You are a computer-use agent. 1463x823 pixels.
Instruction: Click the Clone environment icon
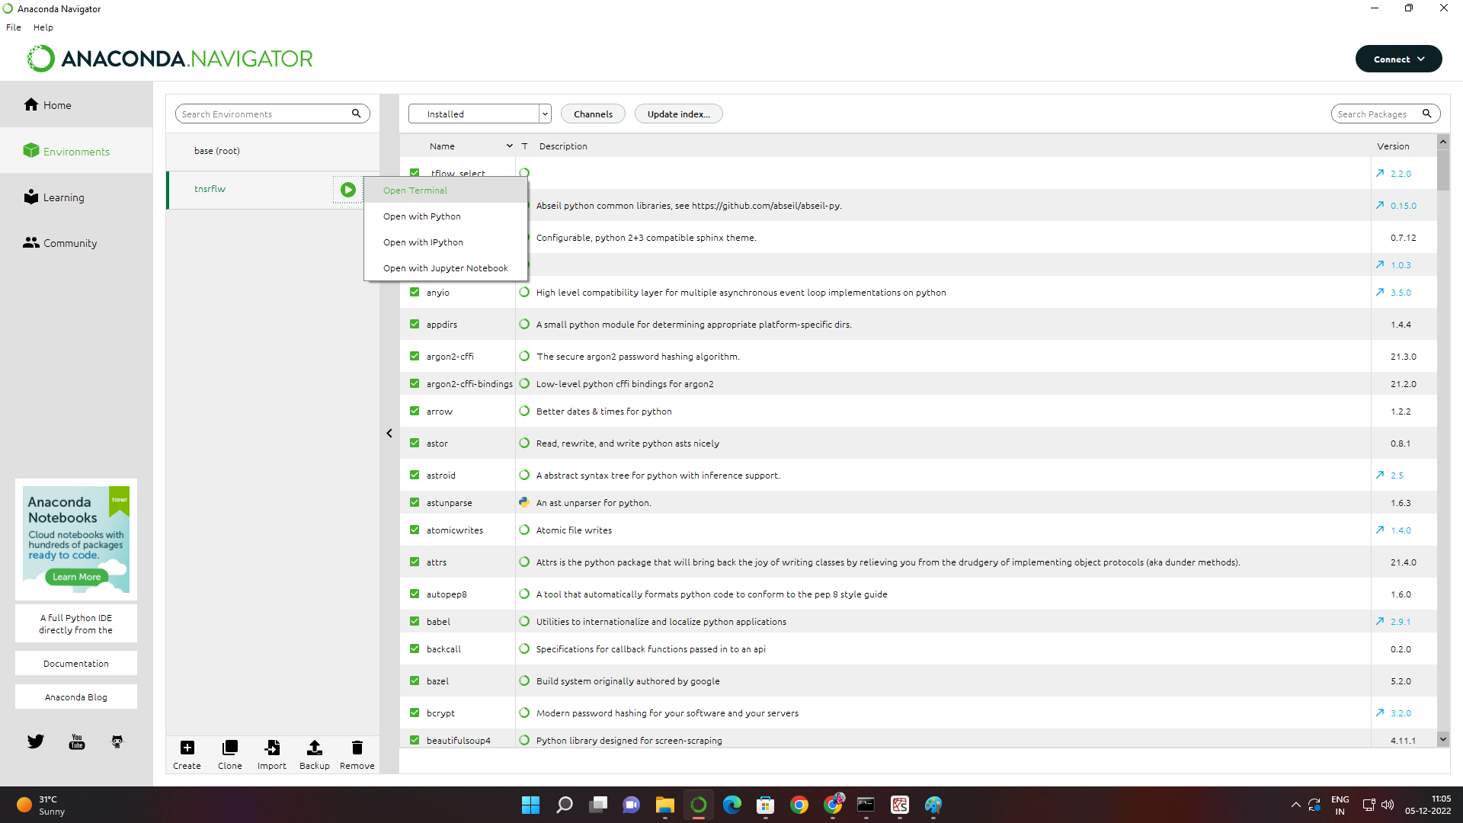point(229,748)
